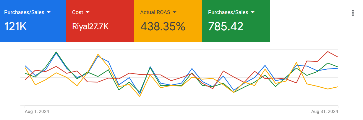
Task: Expand the blue Purchases/Sales metric dropdown arrow
Action: [49, 12]
